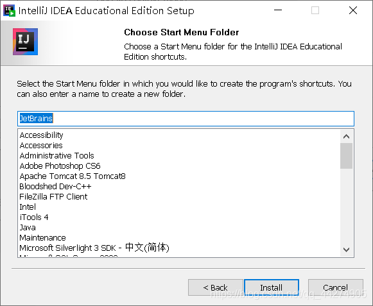Cancel the setup wizard
373x306 pixels.
point(335,287)
